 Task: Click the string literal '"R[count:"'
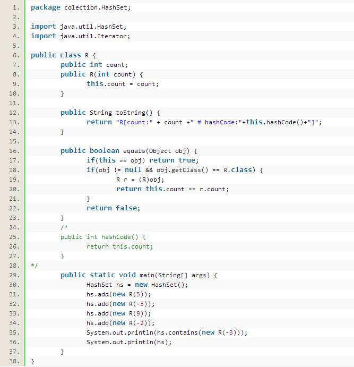click(134, 122)
